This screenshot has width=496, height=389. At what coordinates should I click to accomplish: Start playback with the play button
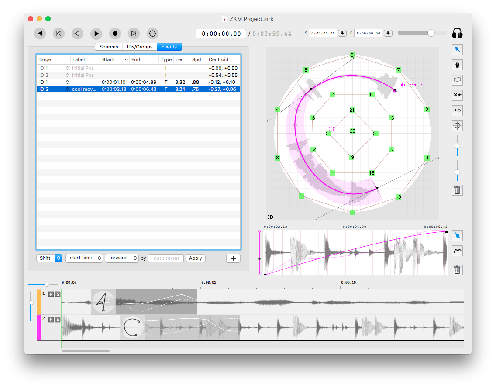coord(96,33)
